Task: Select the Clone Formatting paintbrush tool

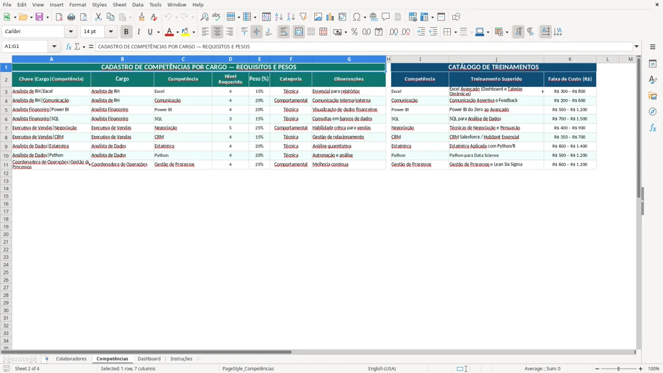Action: click(142, 17)
